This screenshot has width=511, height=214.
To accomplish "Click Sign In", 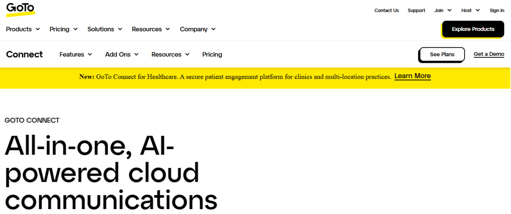I will 497,10.
